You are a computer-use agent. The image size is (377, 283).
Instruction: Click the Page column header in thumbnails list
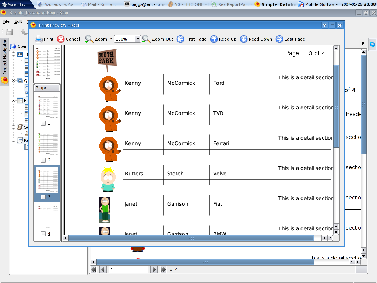click(47, 88)
